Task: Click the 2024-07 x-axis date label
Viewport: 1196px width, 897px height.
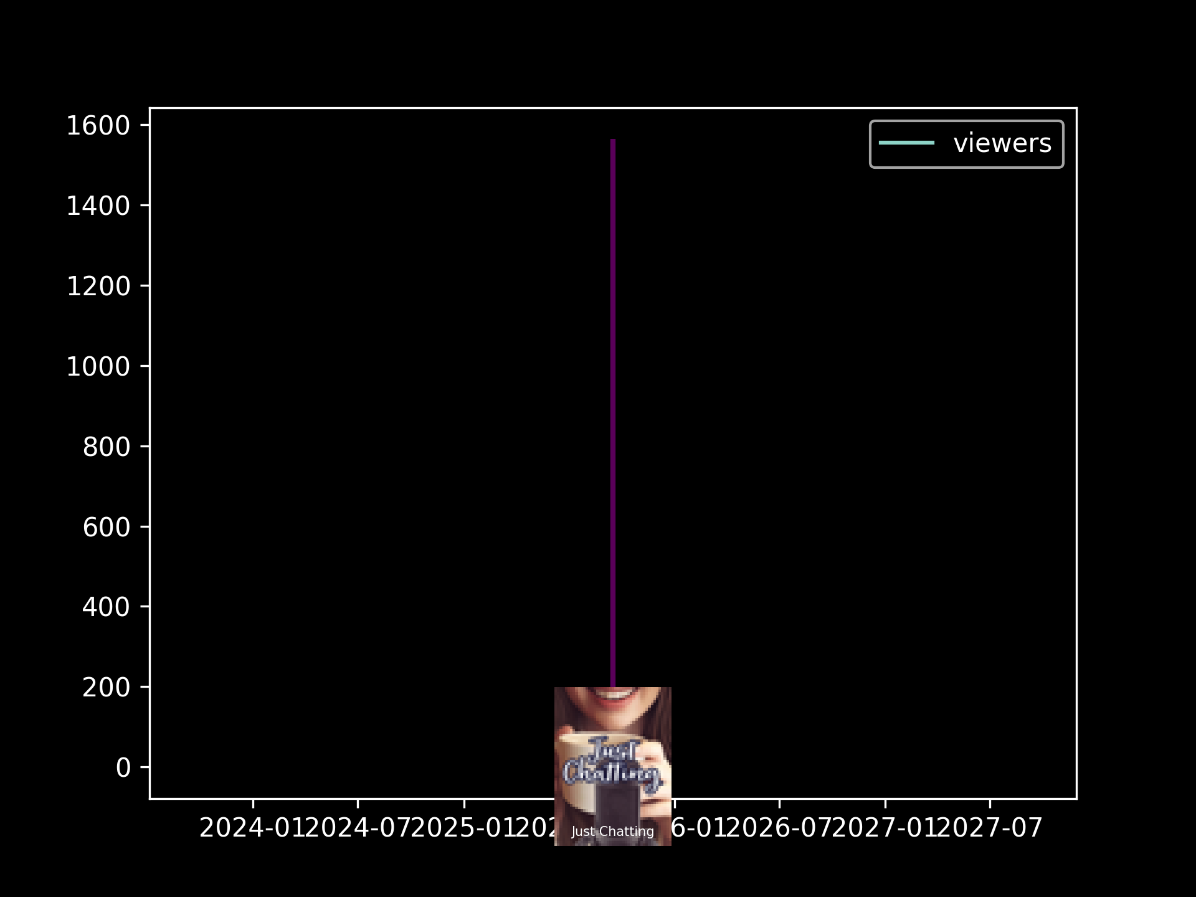Action: click(x=358, y=828)
